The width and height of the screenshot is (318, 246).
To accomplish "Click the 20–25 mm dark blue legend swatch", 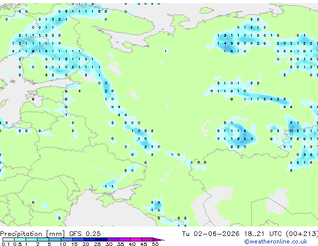I will click(89, 239).
